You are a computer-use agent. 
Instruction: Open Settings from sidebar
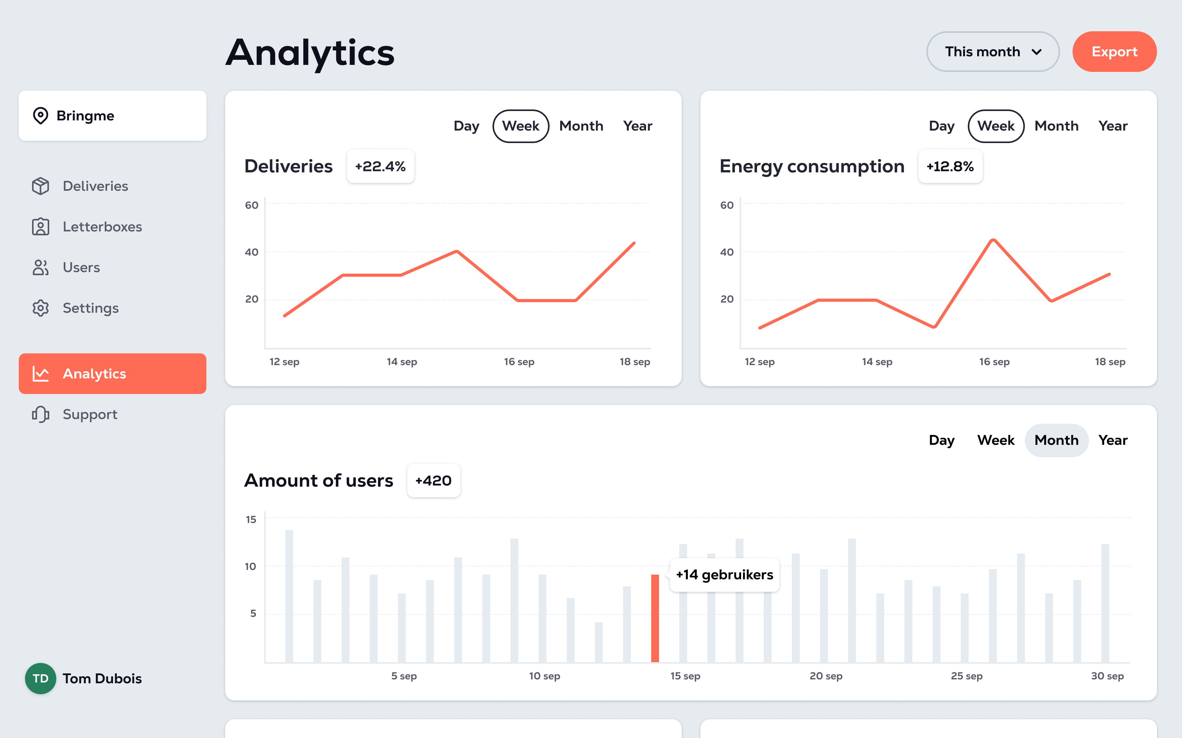point(112,308)
